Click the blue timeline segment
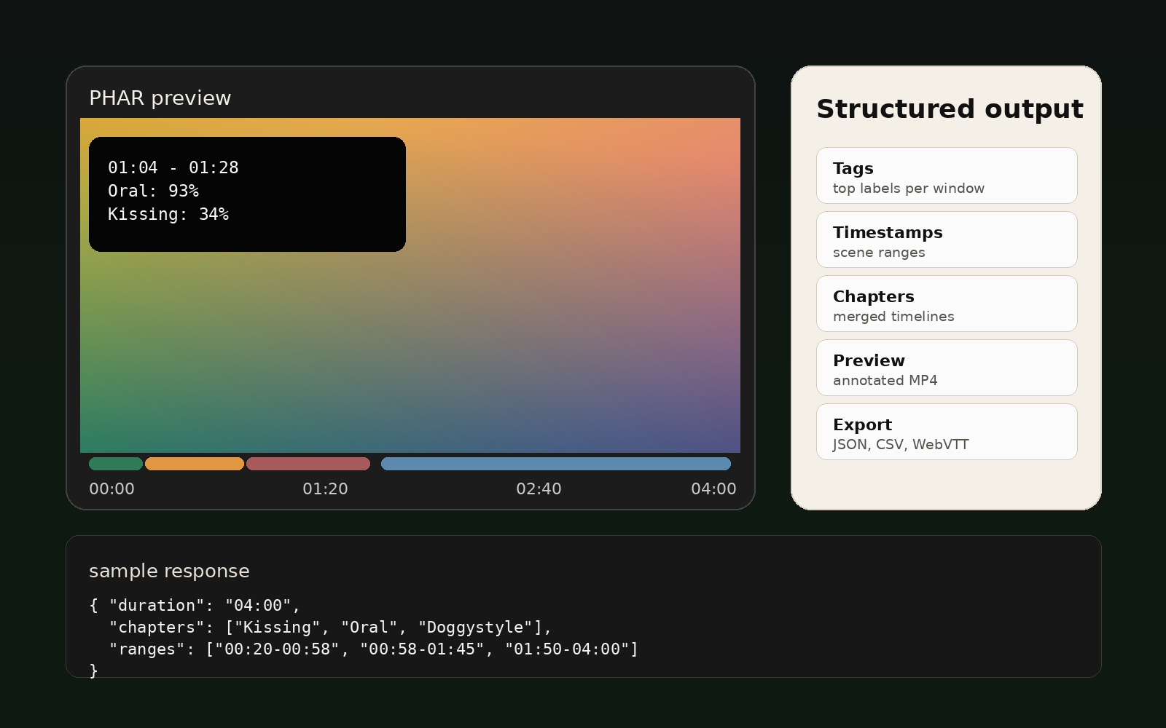 point(556,464)
